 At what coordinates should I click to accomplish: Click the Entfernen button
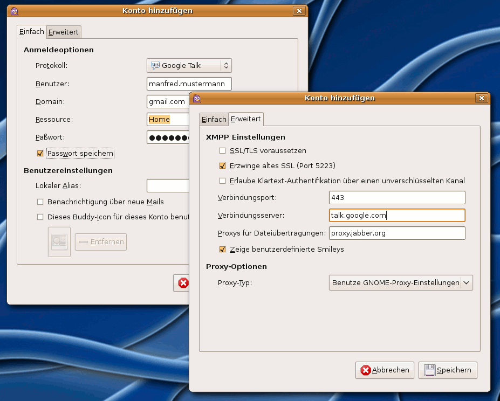tap(101, 242)
